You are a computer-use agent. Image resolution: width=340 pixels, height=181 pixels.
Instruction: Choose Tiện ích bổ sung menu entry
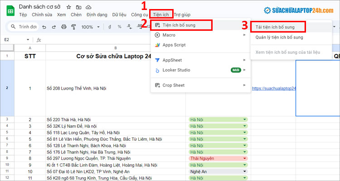click(x=200, y=25)
